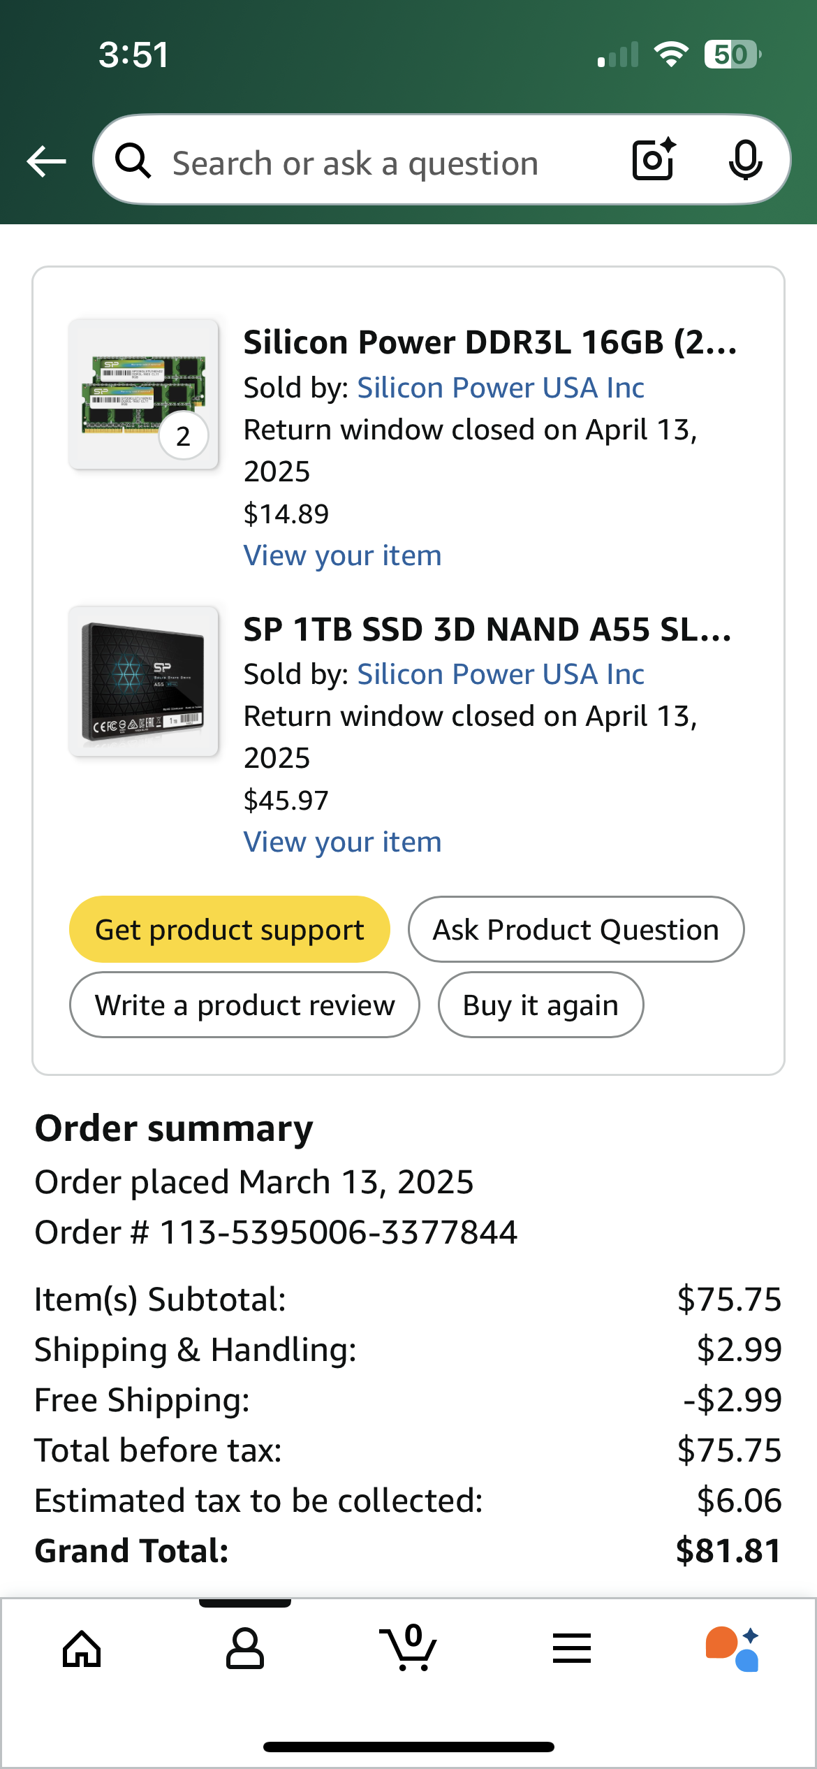817x1769 pixels.
Task: Launch the Rufus AI assistant icon
Action: click(733, 1649)
